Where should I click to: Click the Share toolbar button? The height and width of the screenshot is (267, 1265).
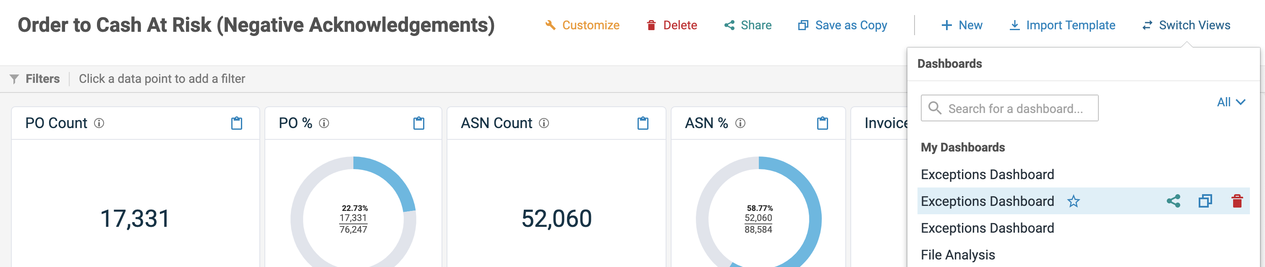point(747,25)
